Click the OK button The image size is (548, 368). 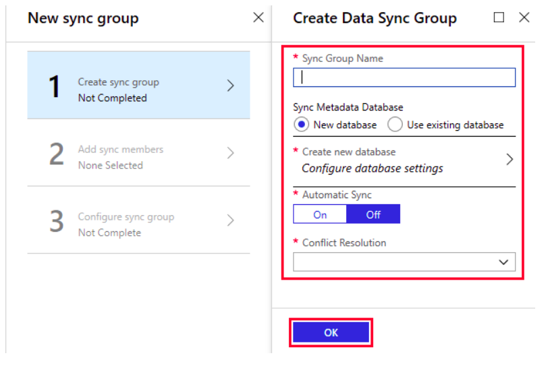click(331, 332)
